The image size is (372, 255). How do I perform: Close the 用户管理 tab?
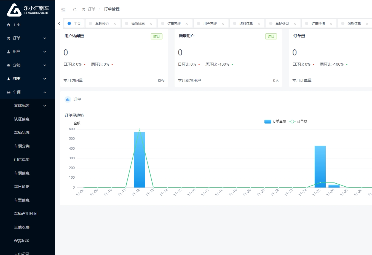[x=223, y=24]
